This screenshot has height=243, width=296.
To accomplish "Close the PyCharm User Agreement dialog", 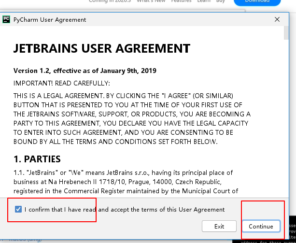I will tap(277, 19).
